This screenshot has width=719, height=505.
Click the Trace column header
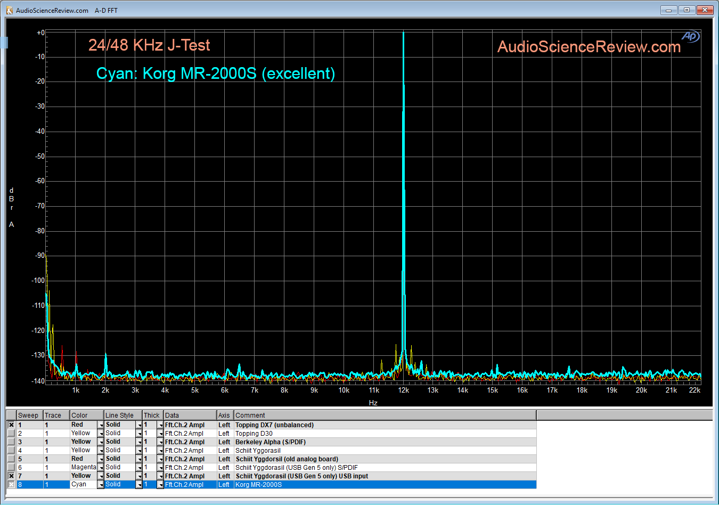coord(56,416)
